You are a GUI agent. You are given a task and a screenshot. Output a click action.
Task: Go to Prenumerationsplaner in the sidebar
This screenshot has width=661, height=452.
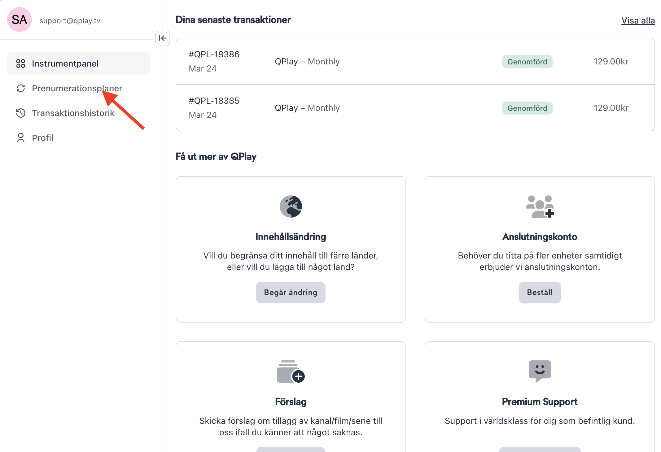[77, 88]
